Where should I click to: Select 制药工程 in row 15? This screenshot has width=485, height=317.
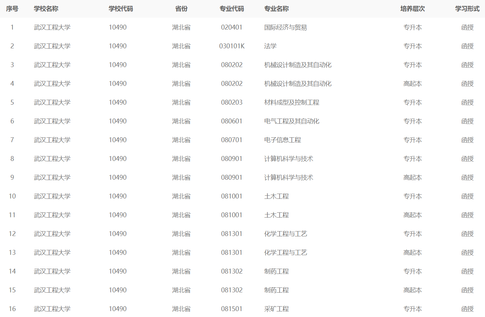point(276,290)
